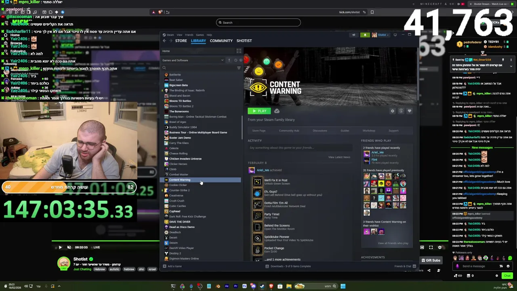517x291 pixels.
Task: Click browser search bar at top
Action: (258, 23)
